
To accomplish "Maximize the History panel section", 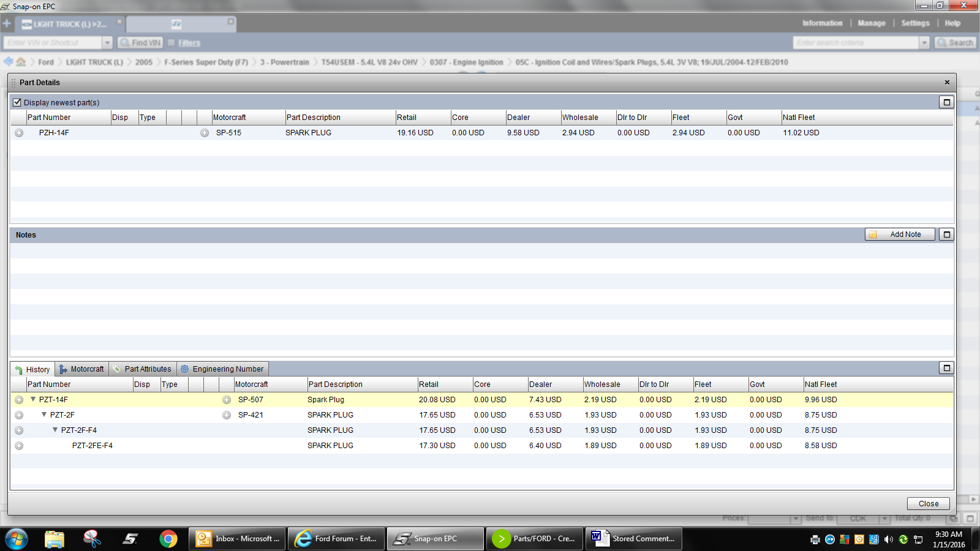I will coord(946,368).
